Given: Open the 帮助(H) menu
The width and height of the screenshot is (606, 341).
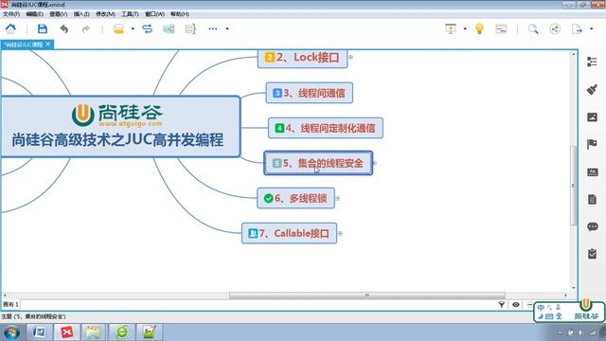Looking at the screenshot, I should tap(180, 14).
